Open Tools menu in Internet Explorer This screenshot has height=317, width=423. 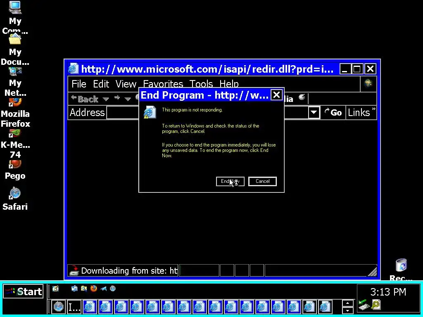coord(201,84)
